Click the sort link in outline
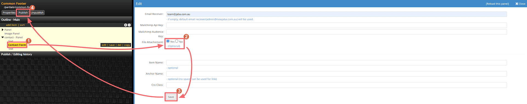The height and width of the screenshot is (104, 527). 22,25
